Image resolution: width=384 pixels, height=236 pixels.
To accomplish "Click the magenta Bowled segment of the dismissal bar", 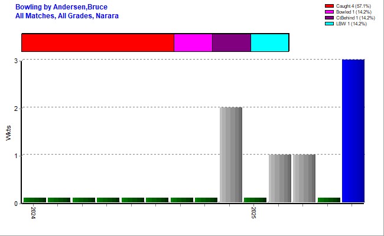I will [193, 42].
